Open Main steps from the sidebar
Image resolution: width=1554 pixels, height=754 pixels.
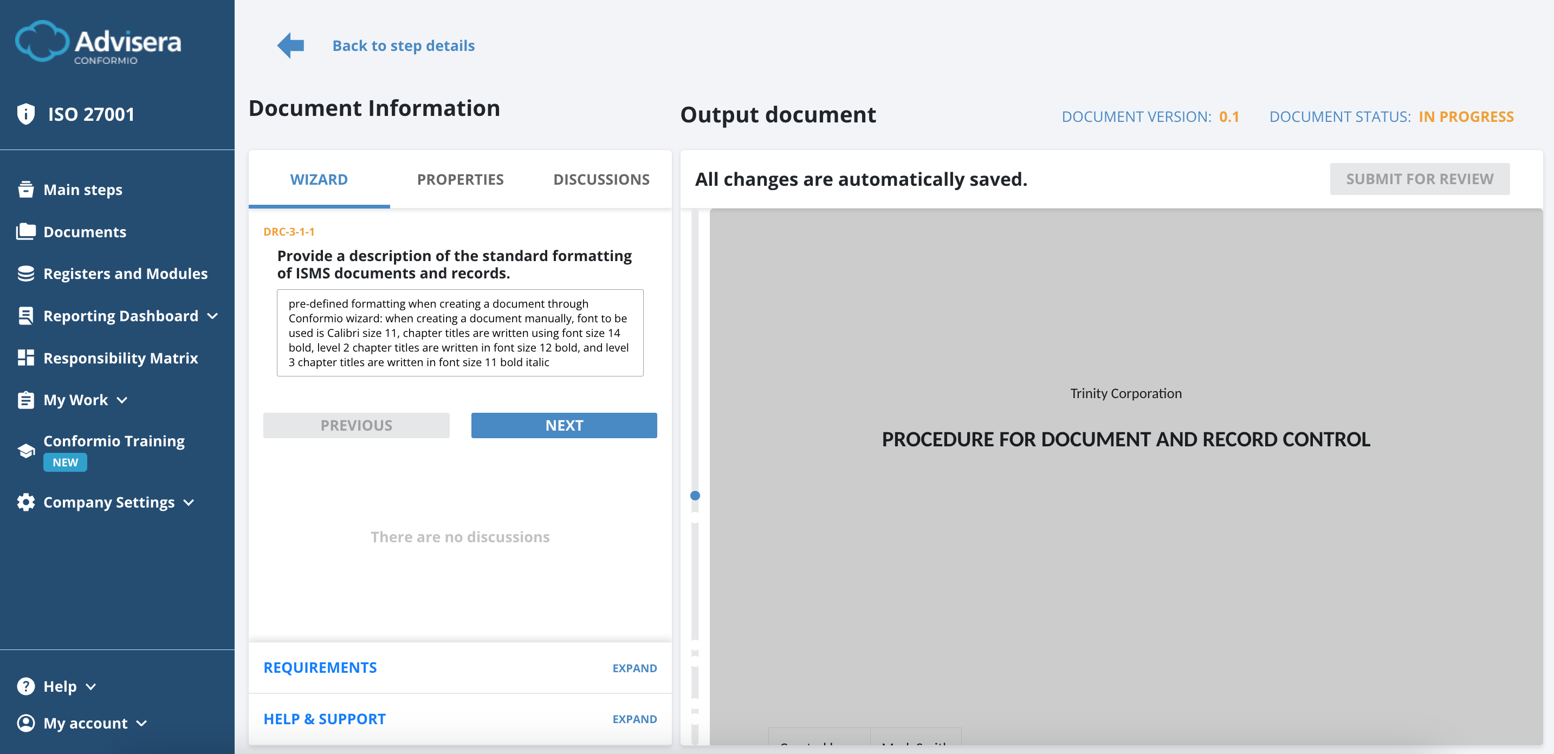[x=83, y=190]
